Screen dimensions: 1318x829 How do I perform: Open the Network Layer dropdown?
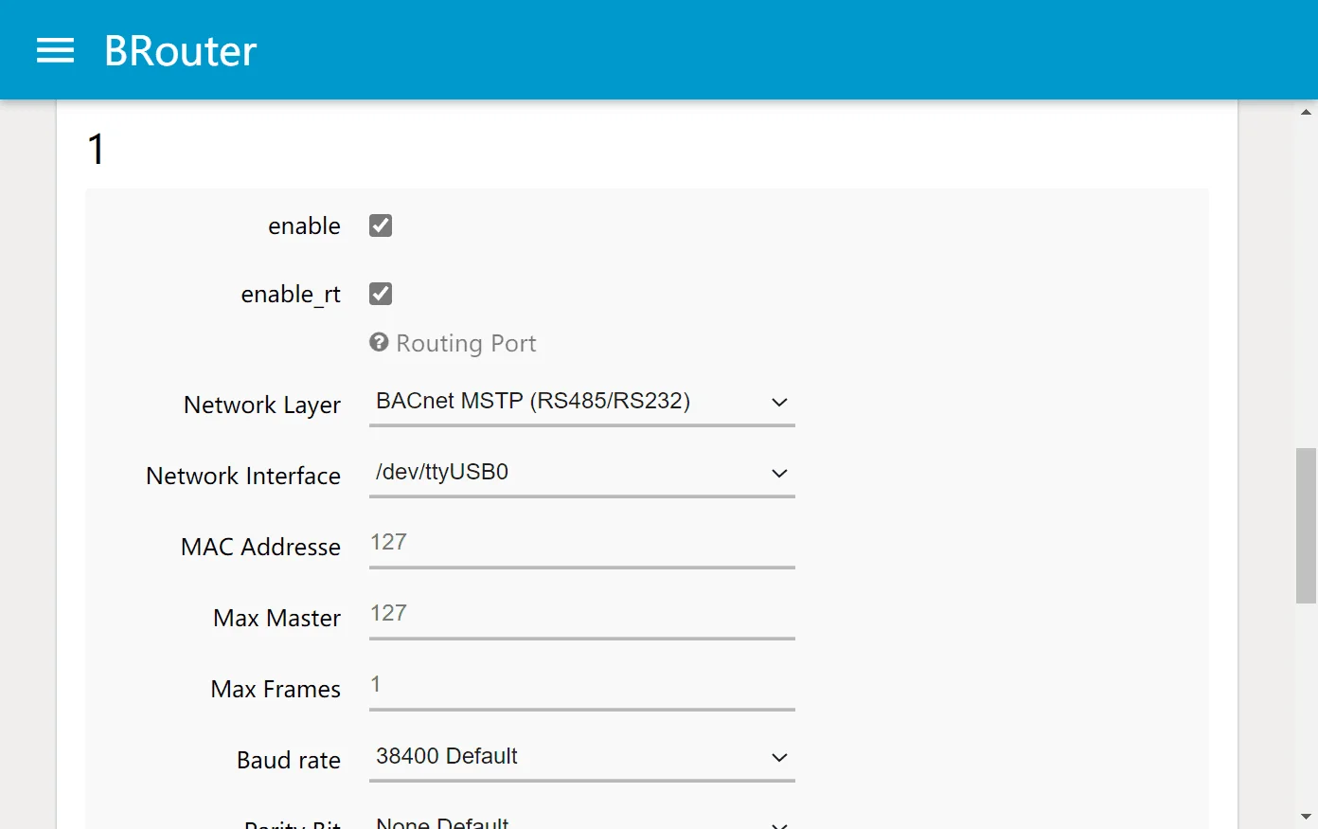(581, 402)
